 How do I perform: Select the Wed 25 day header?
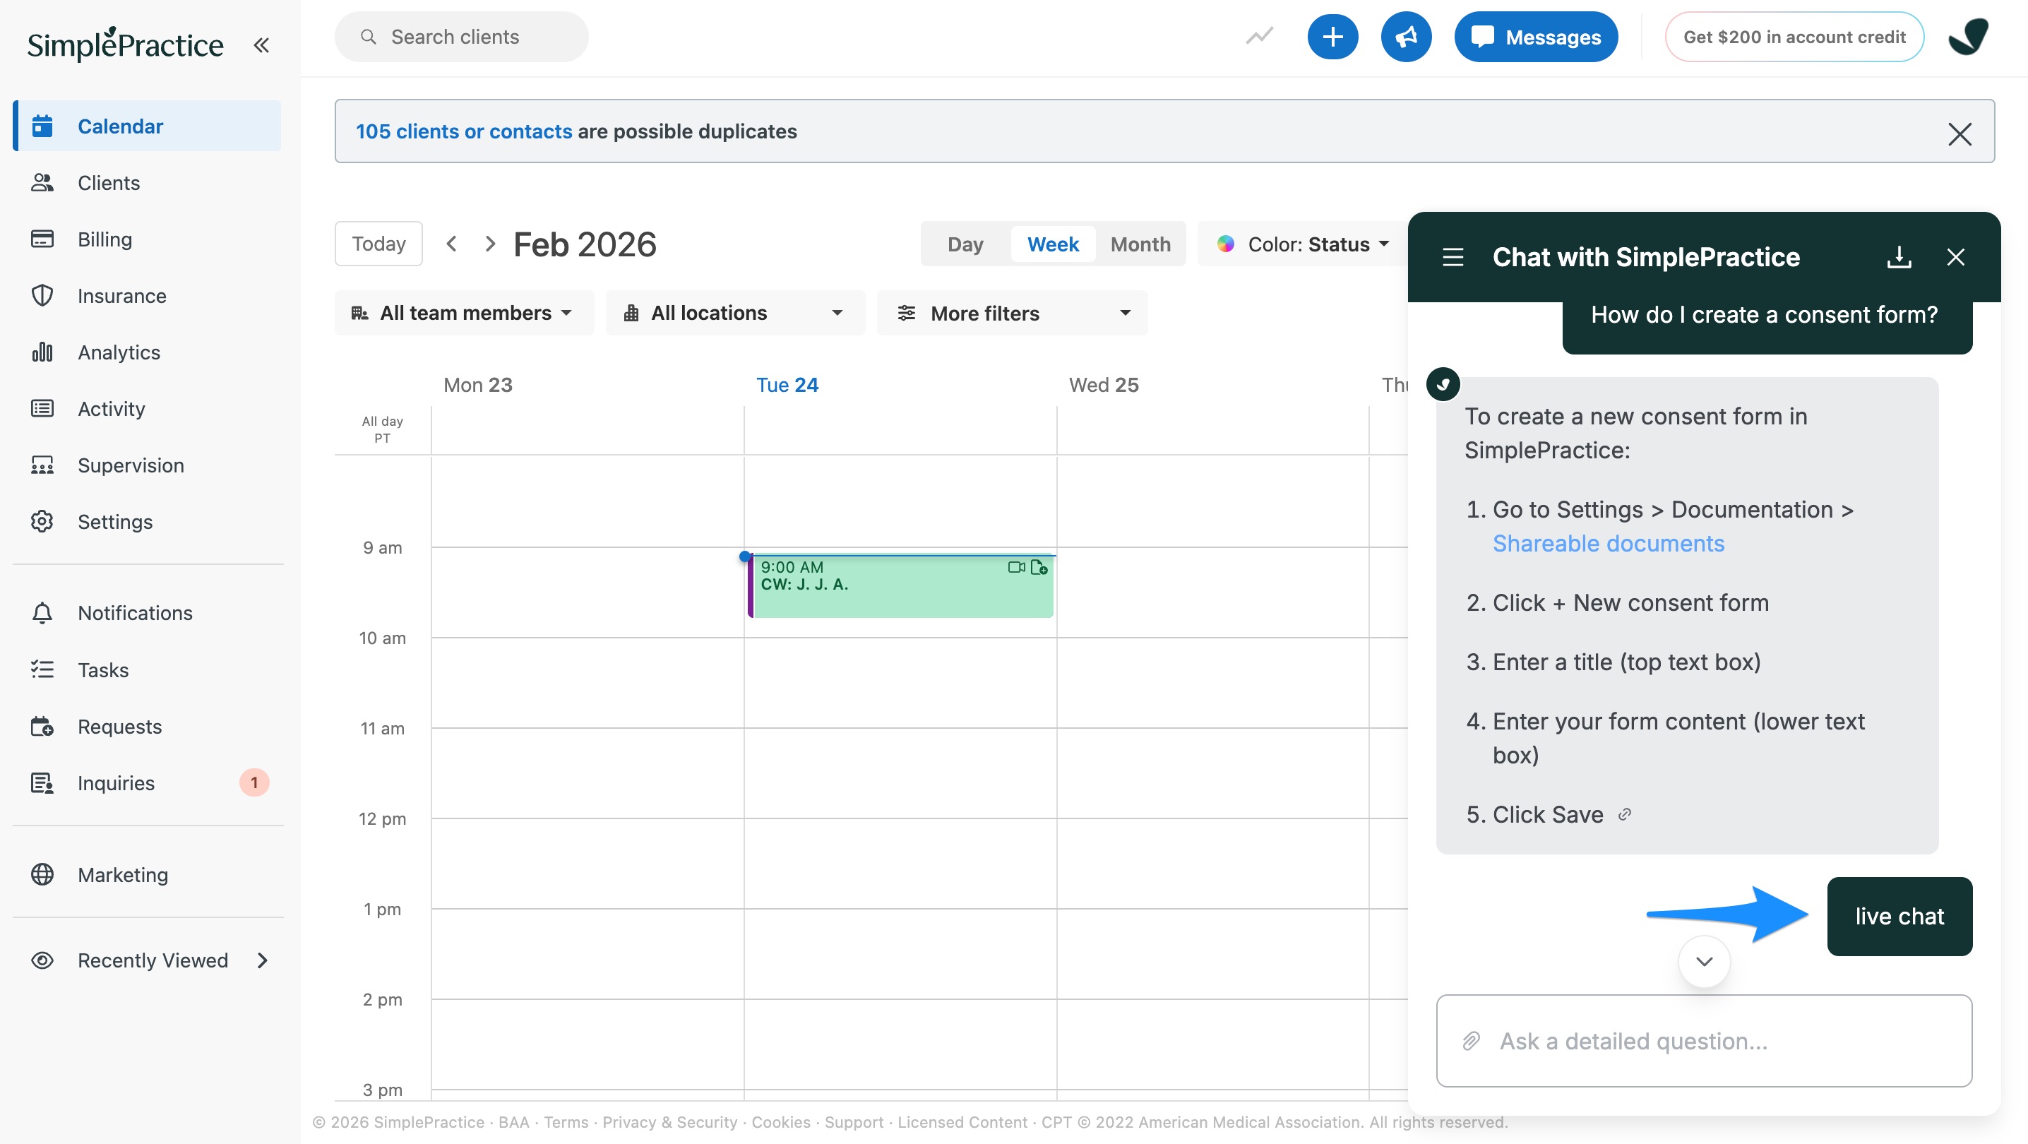[x=1103, y=385]
